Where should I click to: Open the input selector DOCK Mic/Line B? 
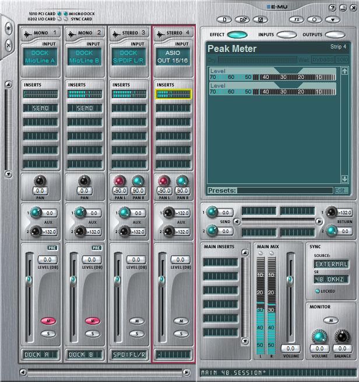coord(85,57)
